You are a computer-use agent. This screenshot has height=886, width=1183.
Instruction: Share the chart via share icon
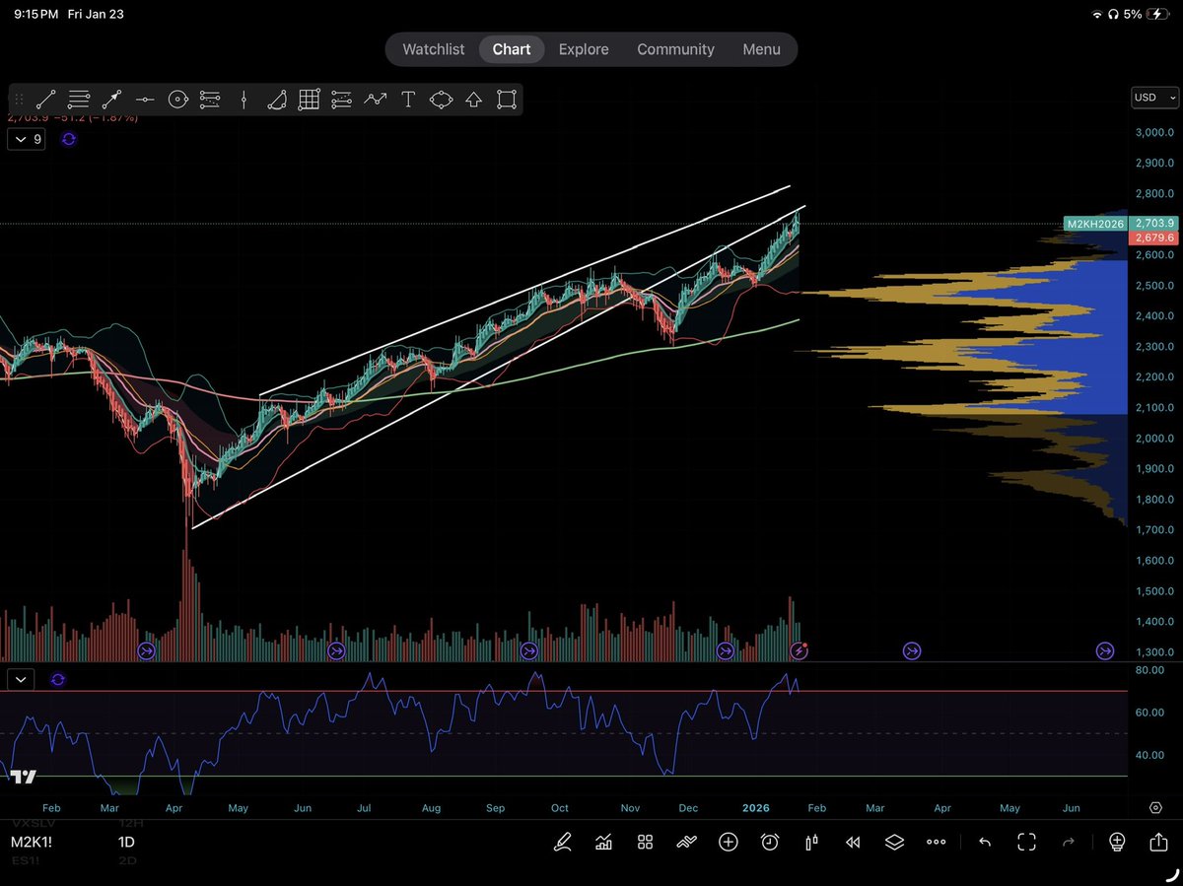[1157, 842]
